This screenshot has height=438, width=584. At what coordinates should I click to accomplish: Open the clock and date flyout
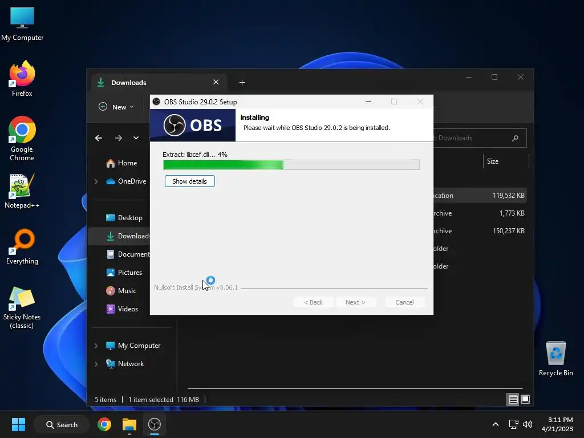coord(557,424)
